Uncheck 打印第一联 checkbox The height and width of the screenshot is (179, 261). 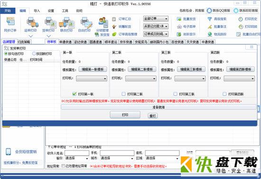(x=75, y=94)
